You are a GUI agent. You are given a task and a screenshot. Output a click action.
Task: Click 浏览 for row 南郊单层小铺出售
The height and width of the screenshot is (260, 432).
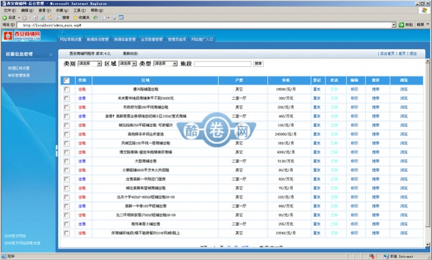pos(404,224)
